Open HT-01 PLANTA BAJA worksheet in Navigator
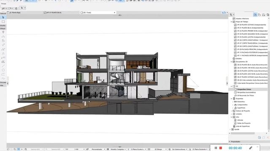Image resolution: width=270 pixels, height=151 pixels. 248,28
